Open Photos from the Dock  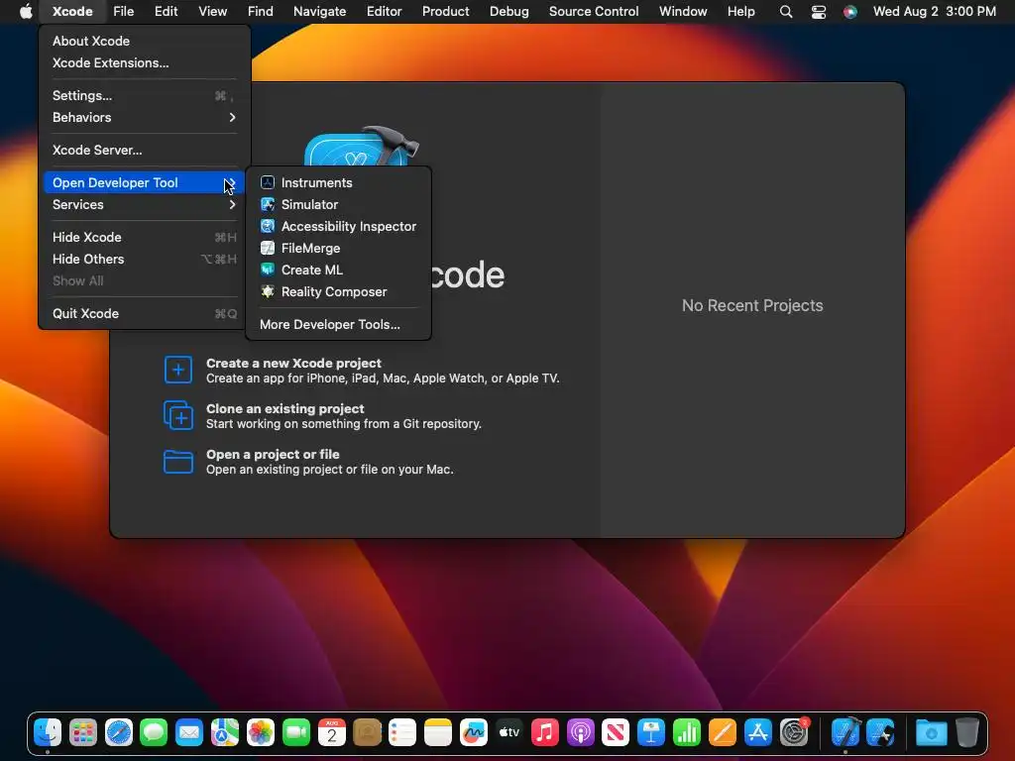[261, 732]
